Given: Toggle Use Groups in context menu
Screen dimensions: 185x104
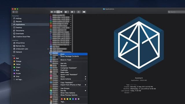Looking at the screenshot, I should [x=73, y=88].
